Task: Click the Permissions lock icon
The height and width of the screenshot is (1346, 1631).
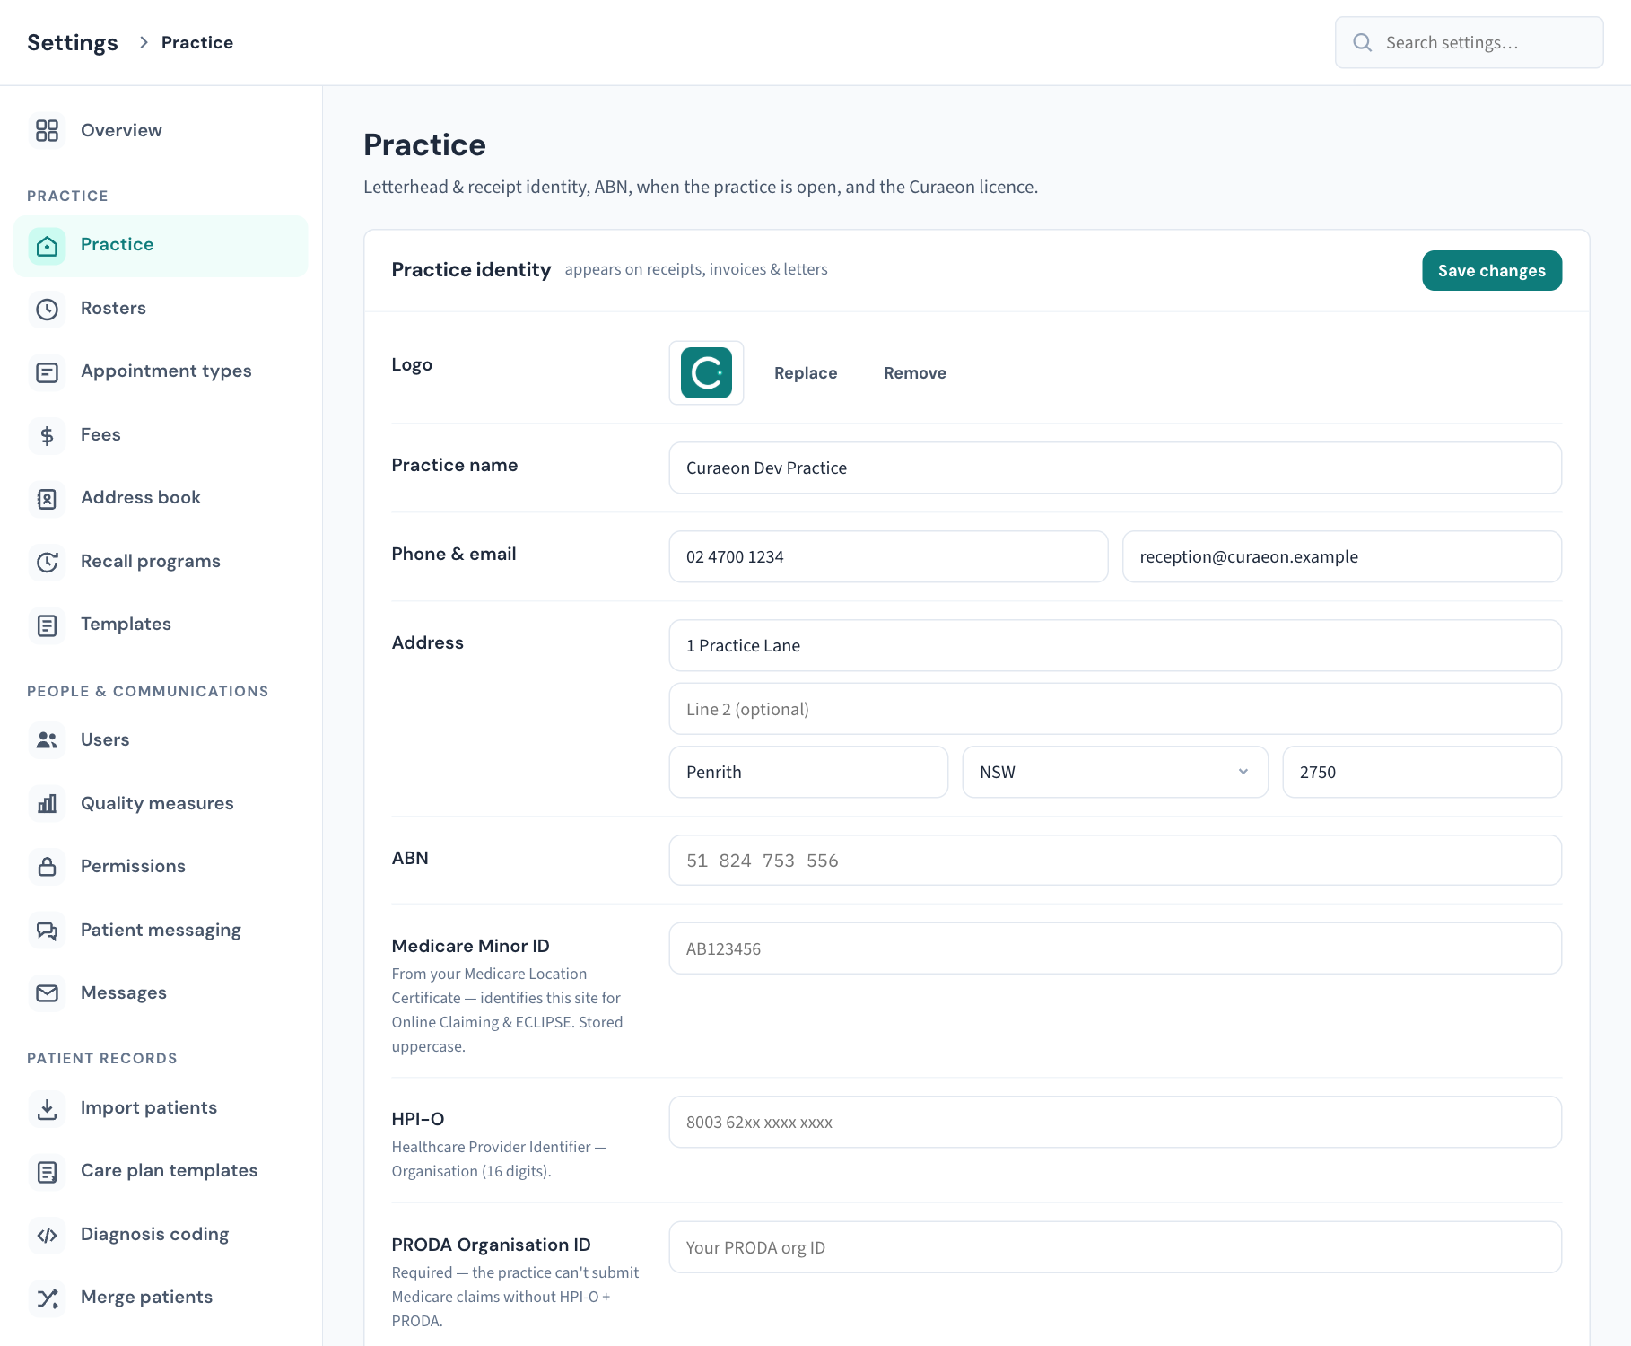Action: (x=47, y=867)
